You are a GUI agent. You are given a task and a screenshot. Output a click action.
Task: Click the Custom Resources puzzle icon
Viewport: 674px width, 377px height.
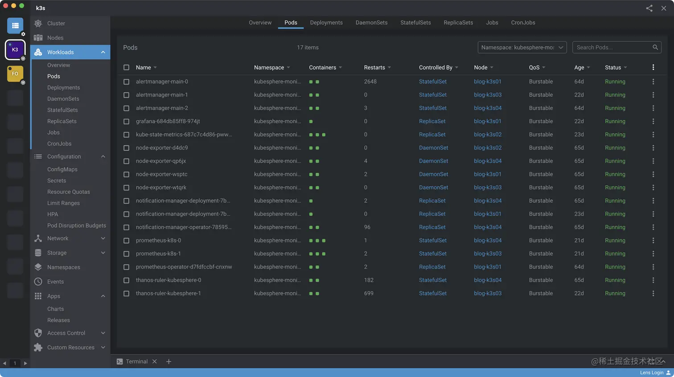(38, 348)
